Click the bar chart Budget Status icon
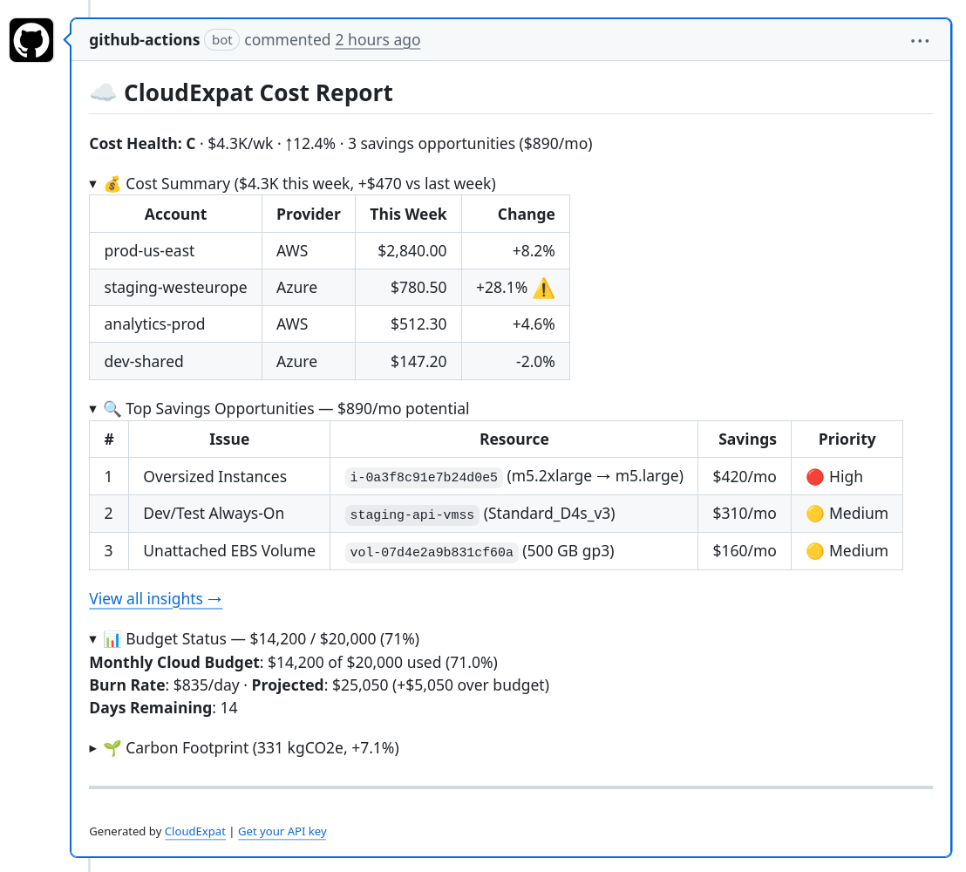 click(112, 638)
